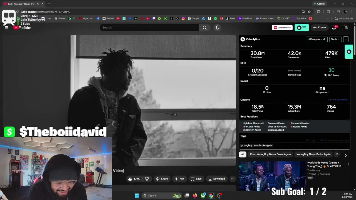
Task: Click the Windows taskbar Search box
Action: click(x=161, y=196)
